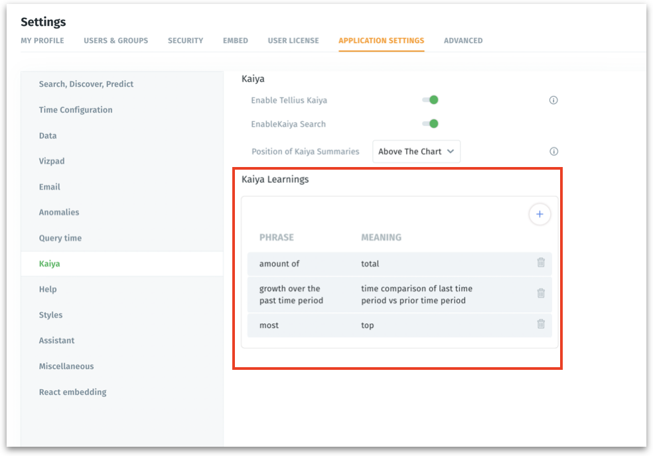Click info icon beside Position of Kaiya Summaries
This screenshot has width=653, height=456.
553,151
